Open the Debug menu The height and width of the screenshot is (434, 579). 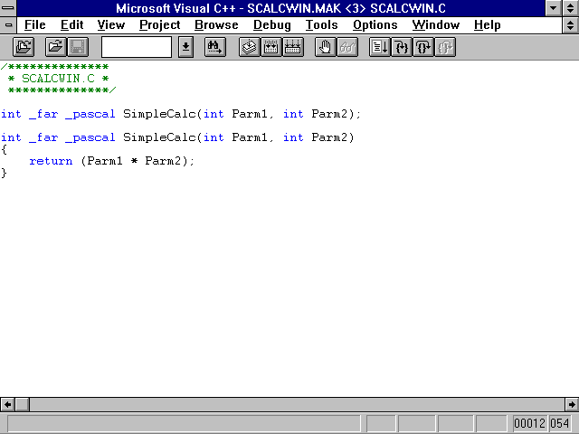click(271, 25)
